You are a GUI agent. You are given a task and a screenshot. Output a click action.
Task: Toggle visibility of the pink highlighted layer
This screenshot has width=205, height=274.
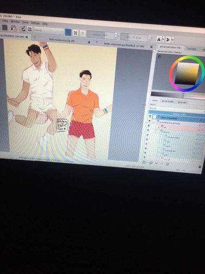click(x=149, y=126)
